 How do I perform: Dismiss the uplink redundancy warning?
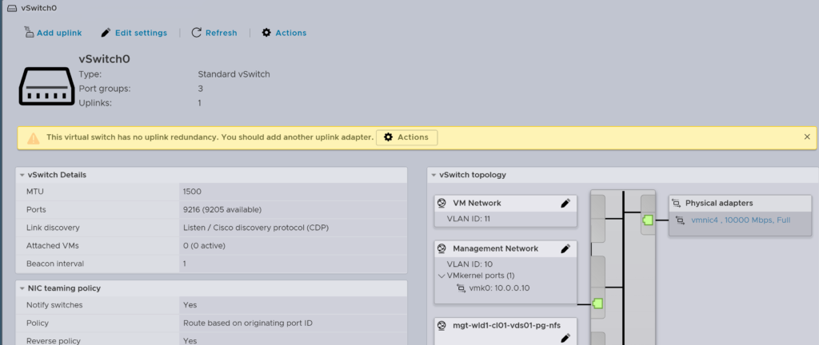coord(807,137)
